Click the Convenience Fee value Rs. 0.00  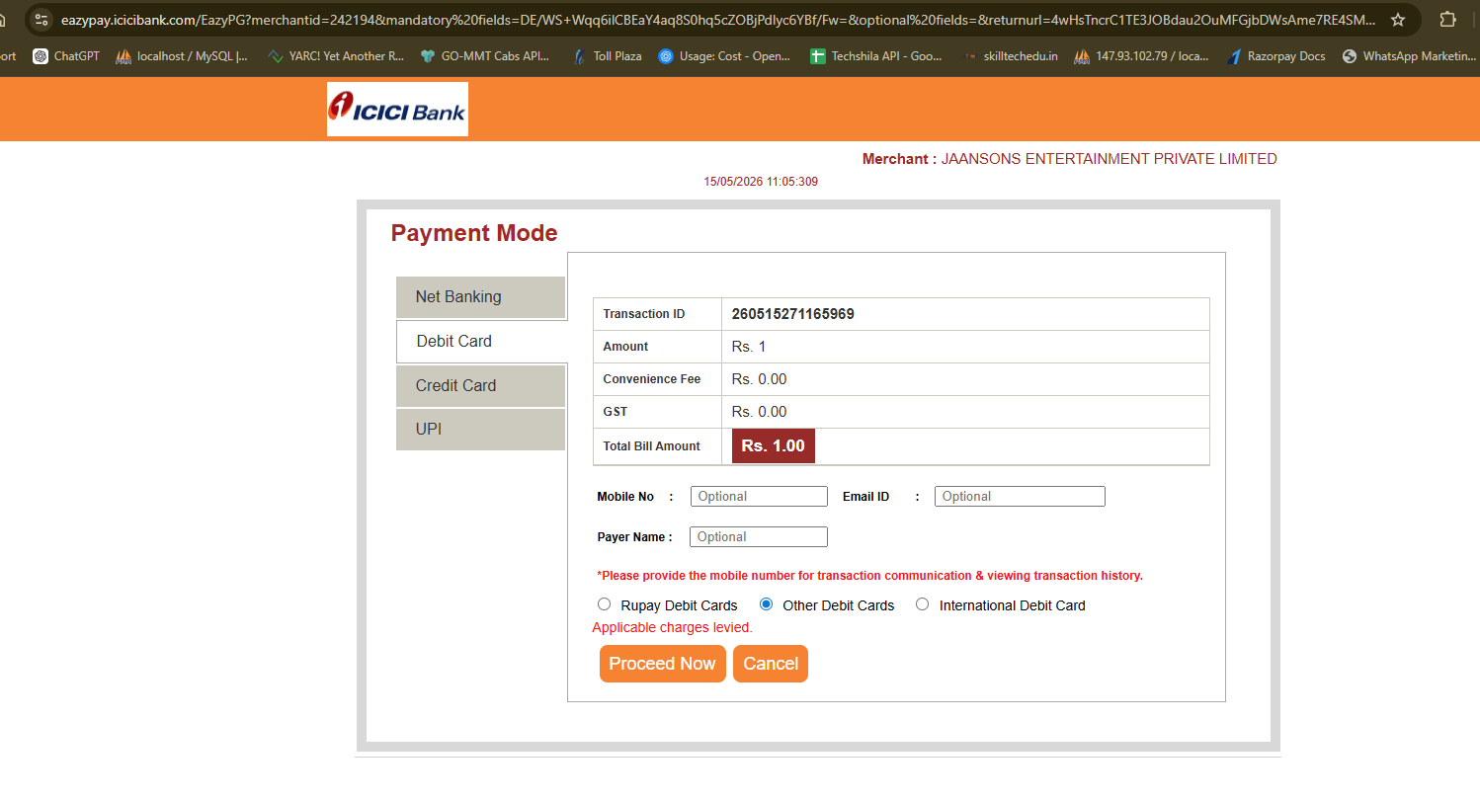point(760,379)
